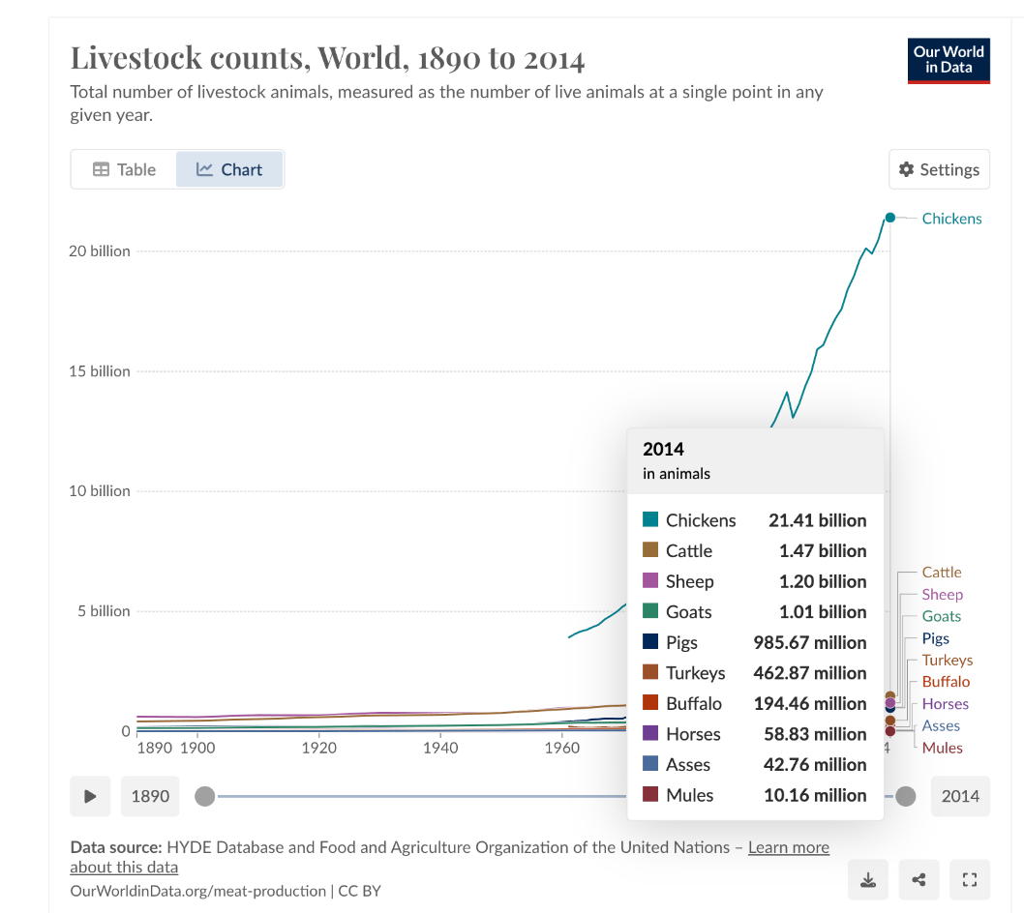
Task: Enter full-screen mode
Action: 970,880
